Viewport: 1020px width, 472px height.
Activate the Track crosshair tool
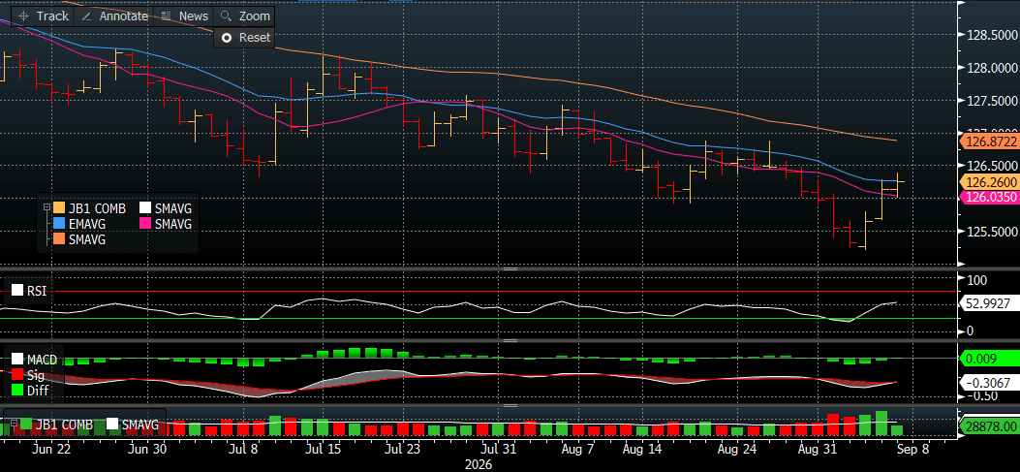[44, 16]
